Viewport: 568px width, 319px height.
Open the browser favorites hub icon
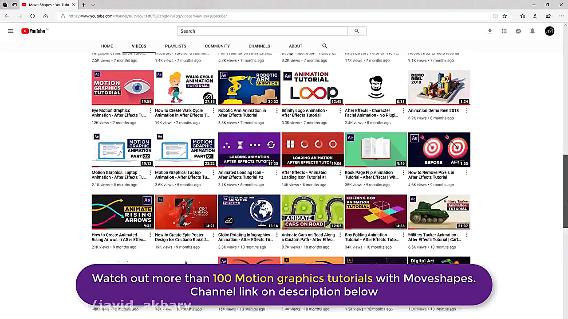click(523, 16)
